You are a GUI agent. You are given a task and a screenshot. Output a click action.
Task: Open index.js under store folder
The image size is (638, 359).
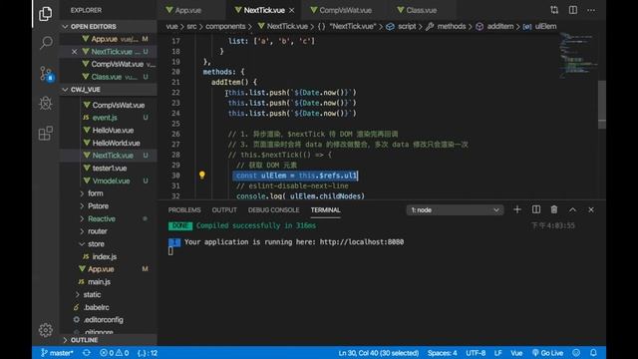click(109, 256)
